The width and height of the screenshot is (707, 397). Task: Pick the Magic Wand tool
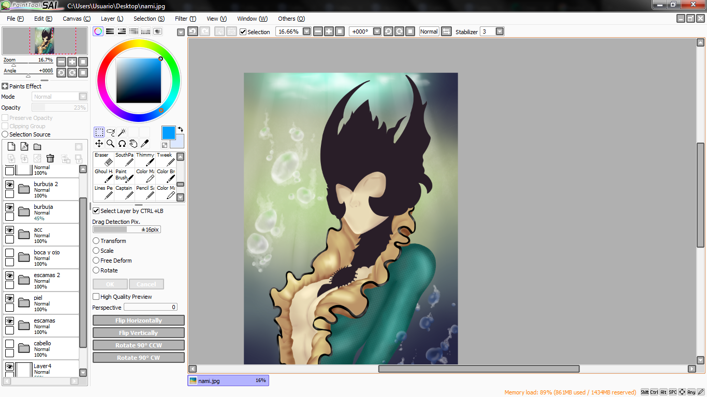122,132
